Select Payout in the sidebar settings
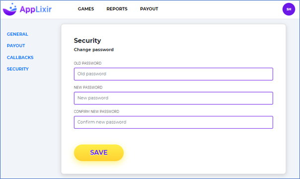Viewport: 300px width, 179px height. point(16,46)
